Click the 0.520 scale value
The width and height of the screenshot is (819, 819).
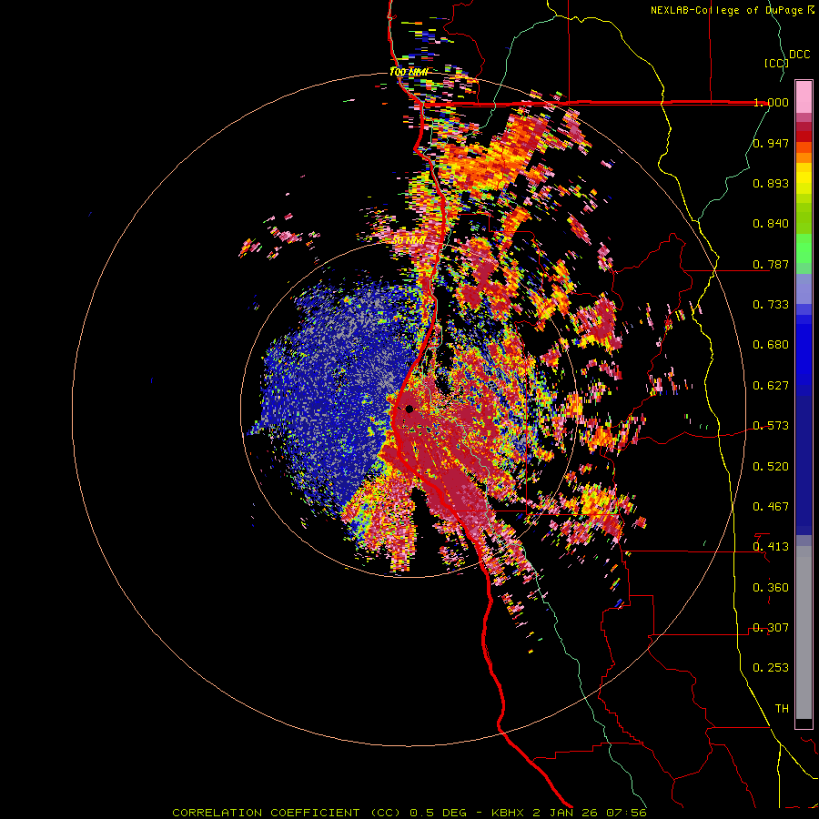(771, 467)
